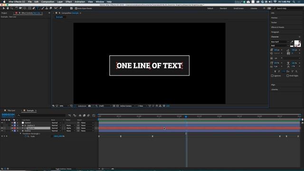This screenshot has height=171, width=304.
Task: Select the Clone Stamp tool
Action: [x=47, y=9]
